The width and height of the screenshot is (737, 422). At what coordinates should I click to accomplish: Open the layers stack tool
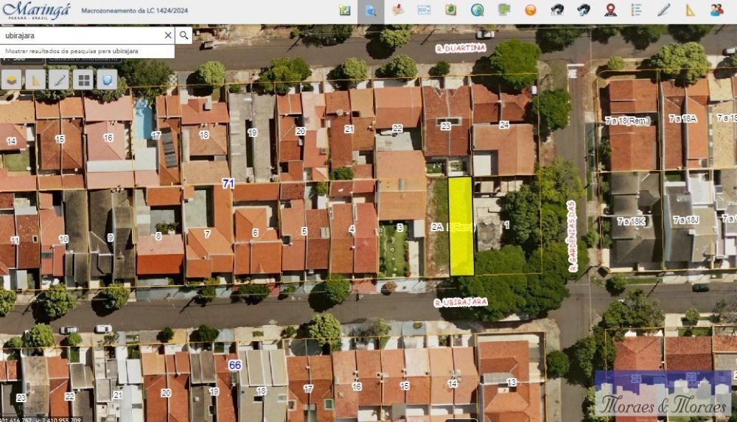[12, 80]
